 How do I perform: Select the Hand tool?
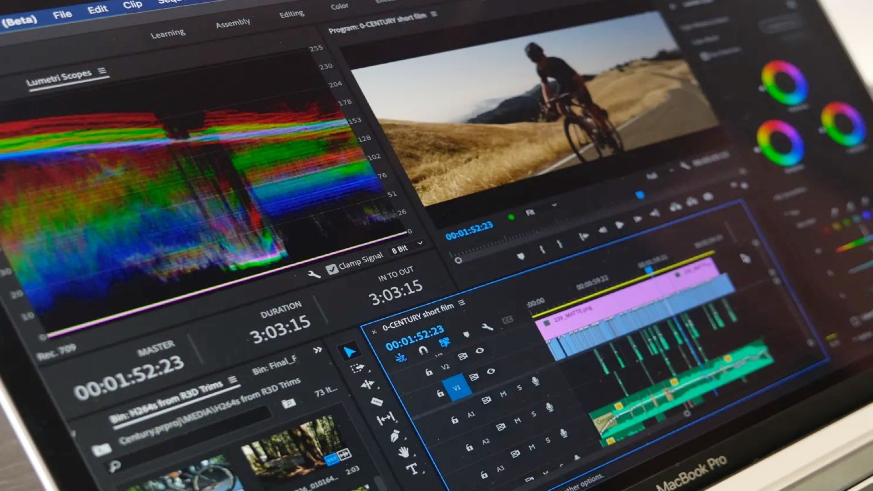pyautogui.click(x=404, y=452)
